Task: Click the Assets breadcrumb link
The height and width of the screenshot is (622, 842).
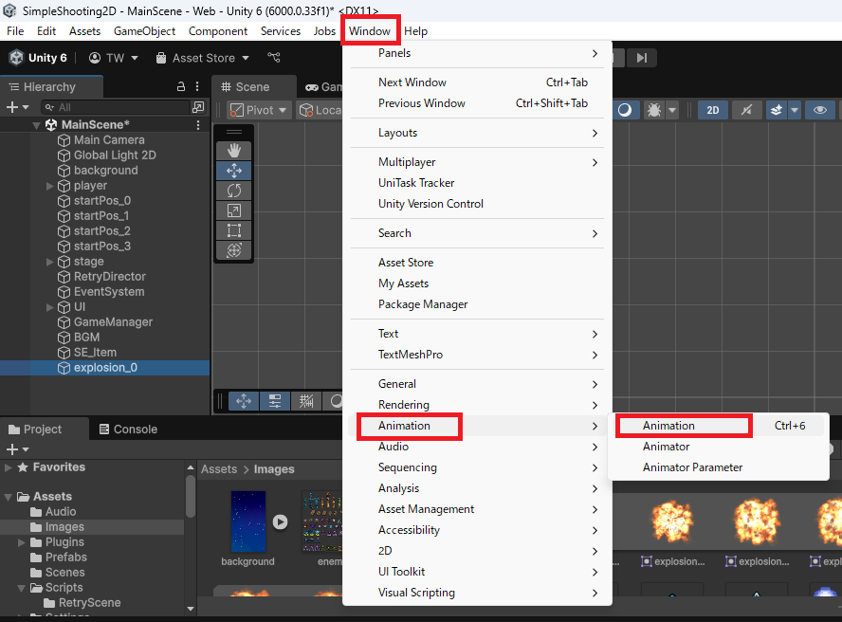Action: coord(218,469)
